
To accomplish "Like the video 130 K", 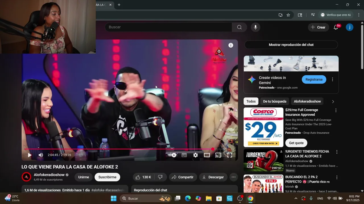I will tap(143, 177).
